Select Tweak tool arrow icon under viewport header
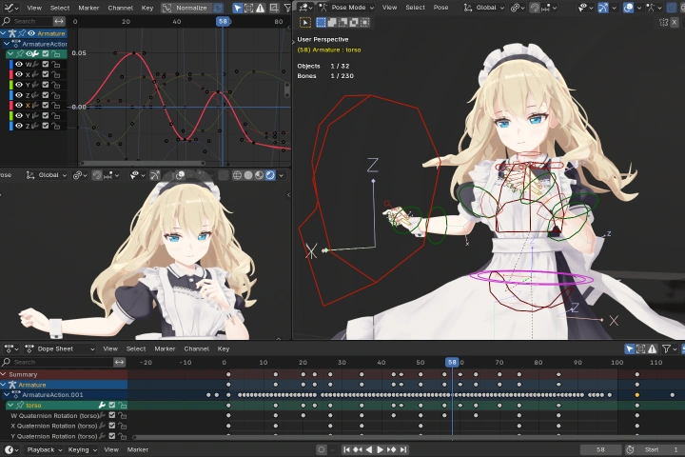The height and width of the screenshot is (457, 685). 305,22
